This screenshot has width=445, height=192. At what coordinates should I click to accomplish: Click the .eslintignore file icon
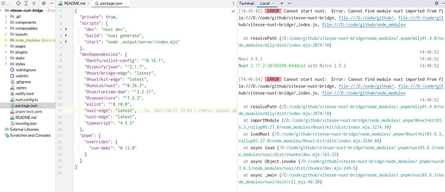pyautogui.click(x=12, y=70)
